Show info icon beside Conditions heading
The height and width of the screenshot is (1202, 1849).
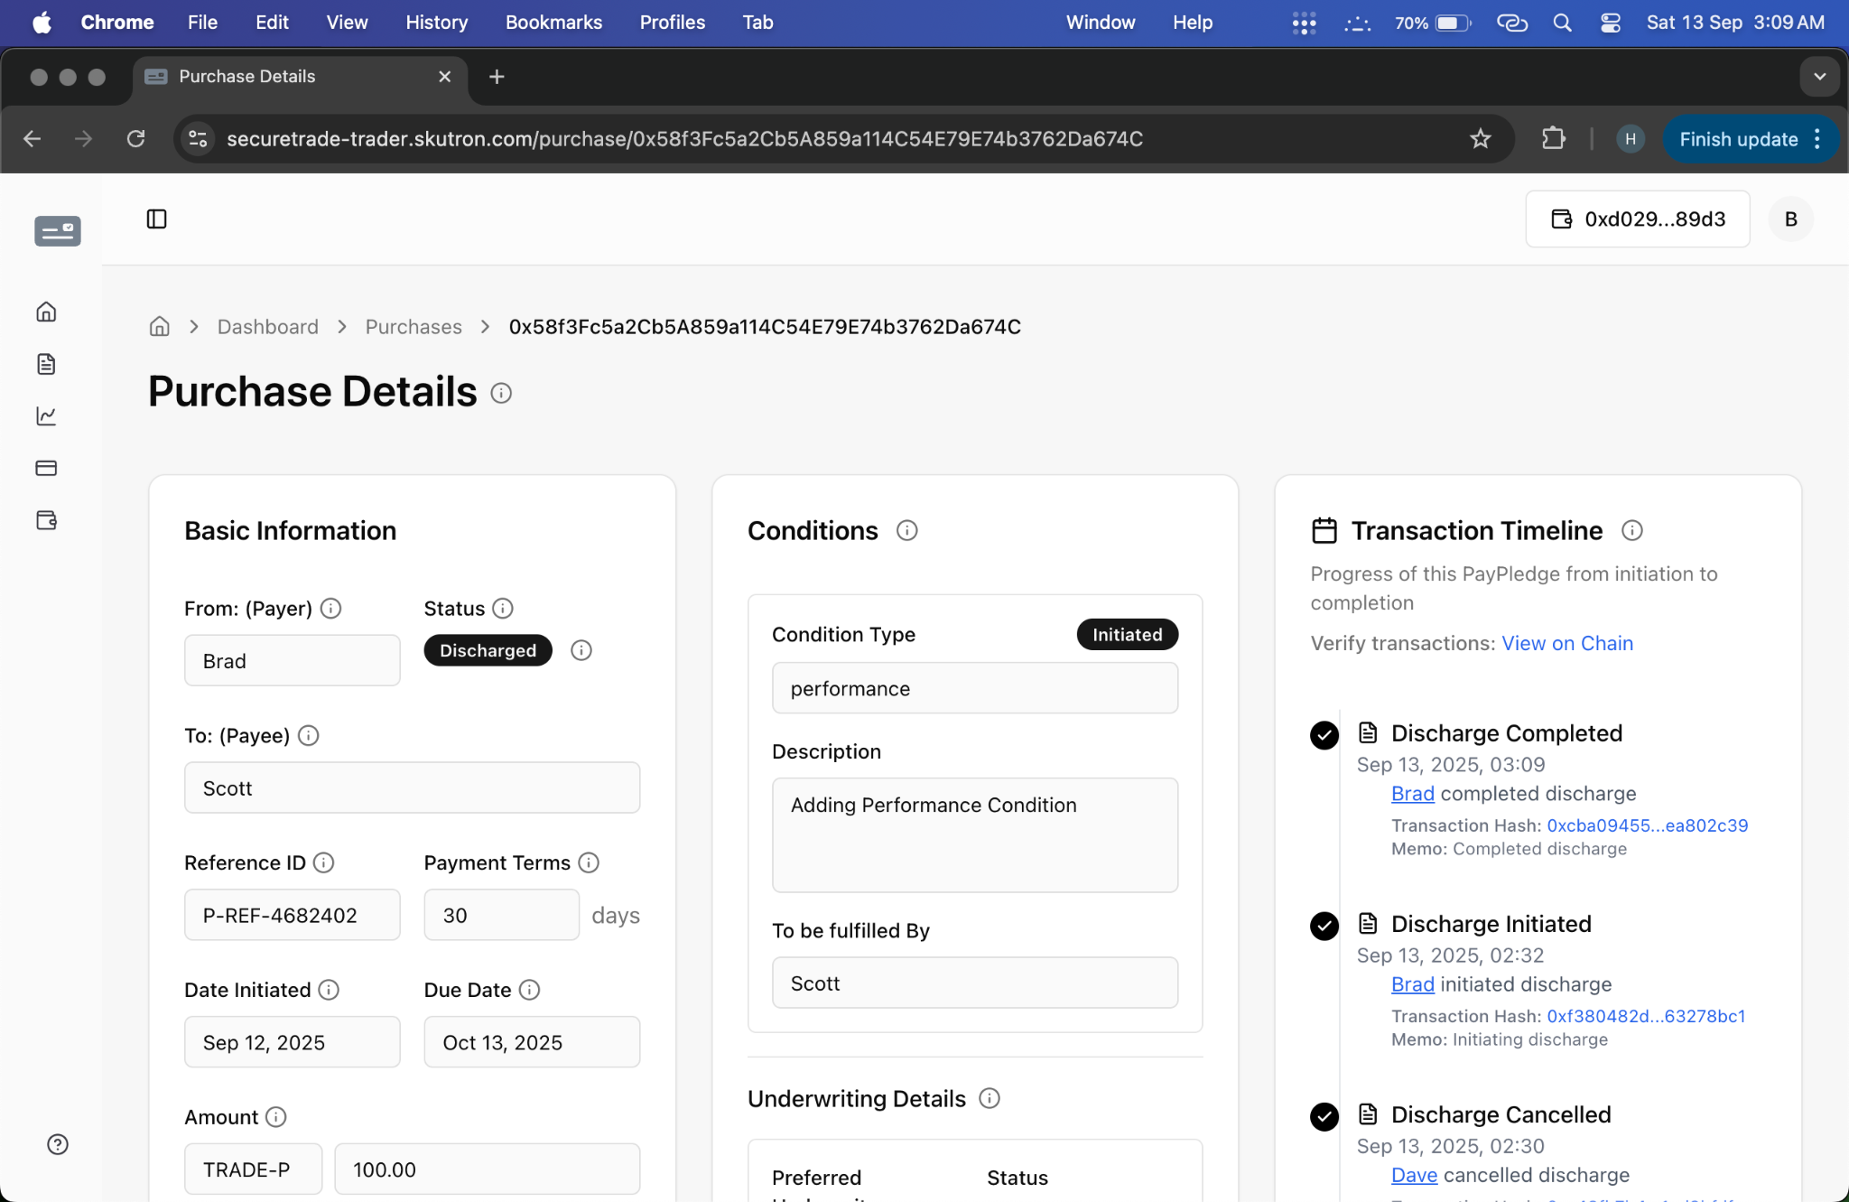click(907, 530)
